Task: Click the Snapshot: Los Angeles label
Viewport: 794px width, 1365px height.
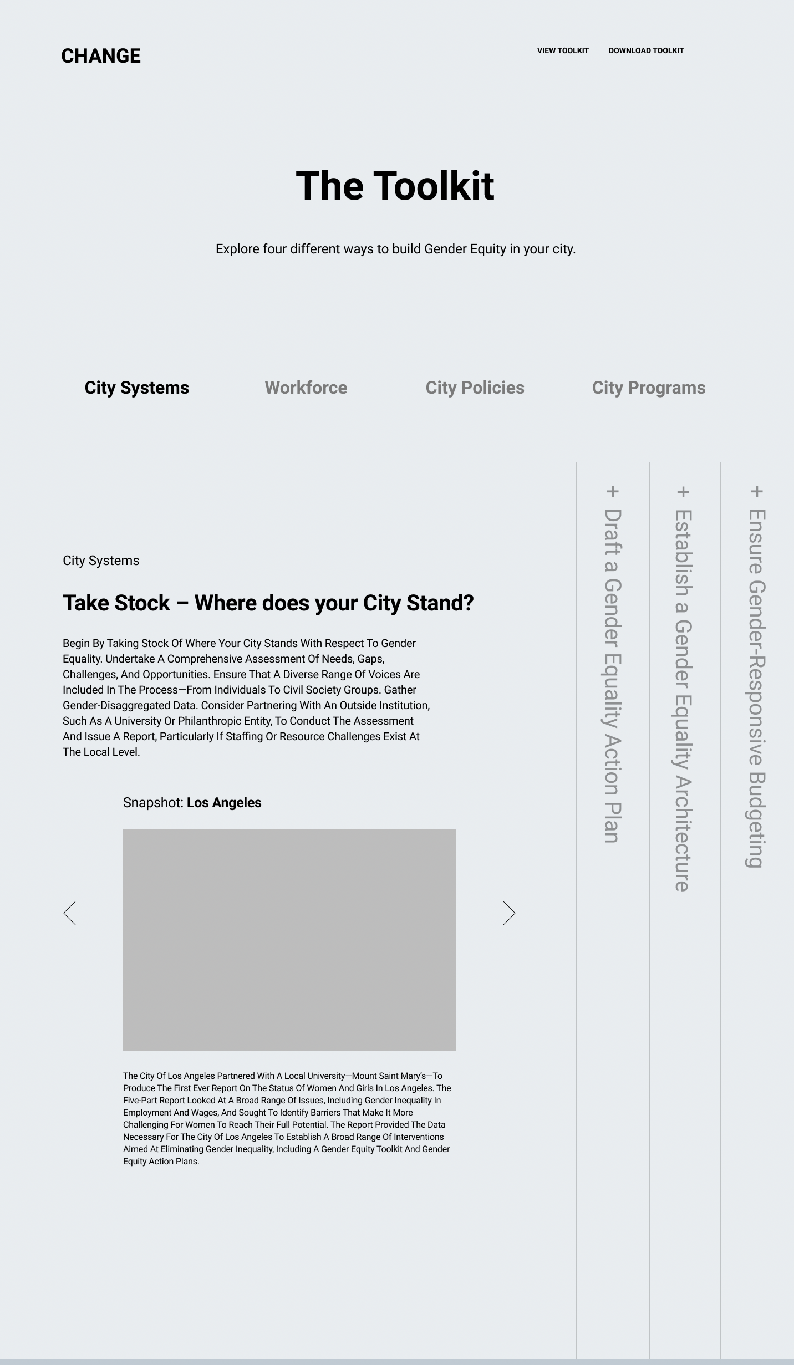Action: pos(192,803)
